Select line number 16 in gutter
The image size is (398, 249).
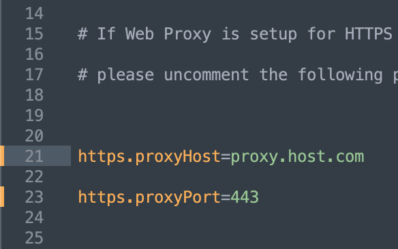click(35, 54)
